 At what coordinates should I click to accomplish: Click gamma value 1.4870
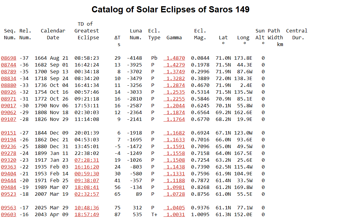click(x=174, y=58)
